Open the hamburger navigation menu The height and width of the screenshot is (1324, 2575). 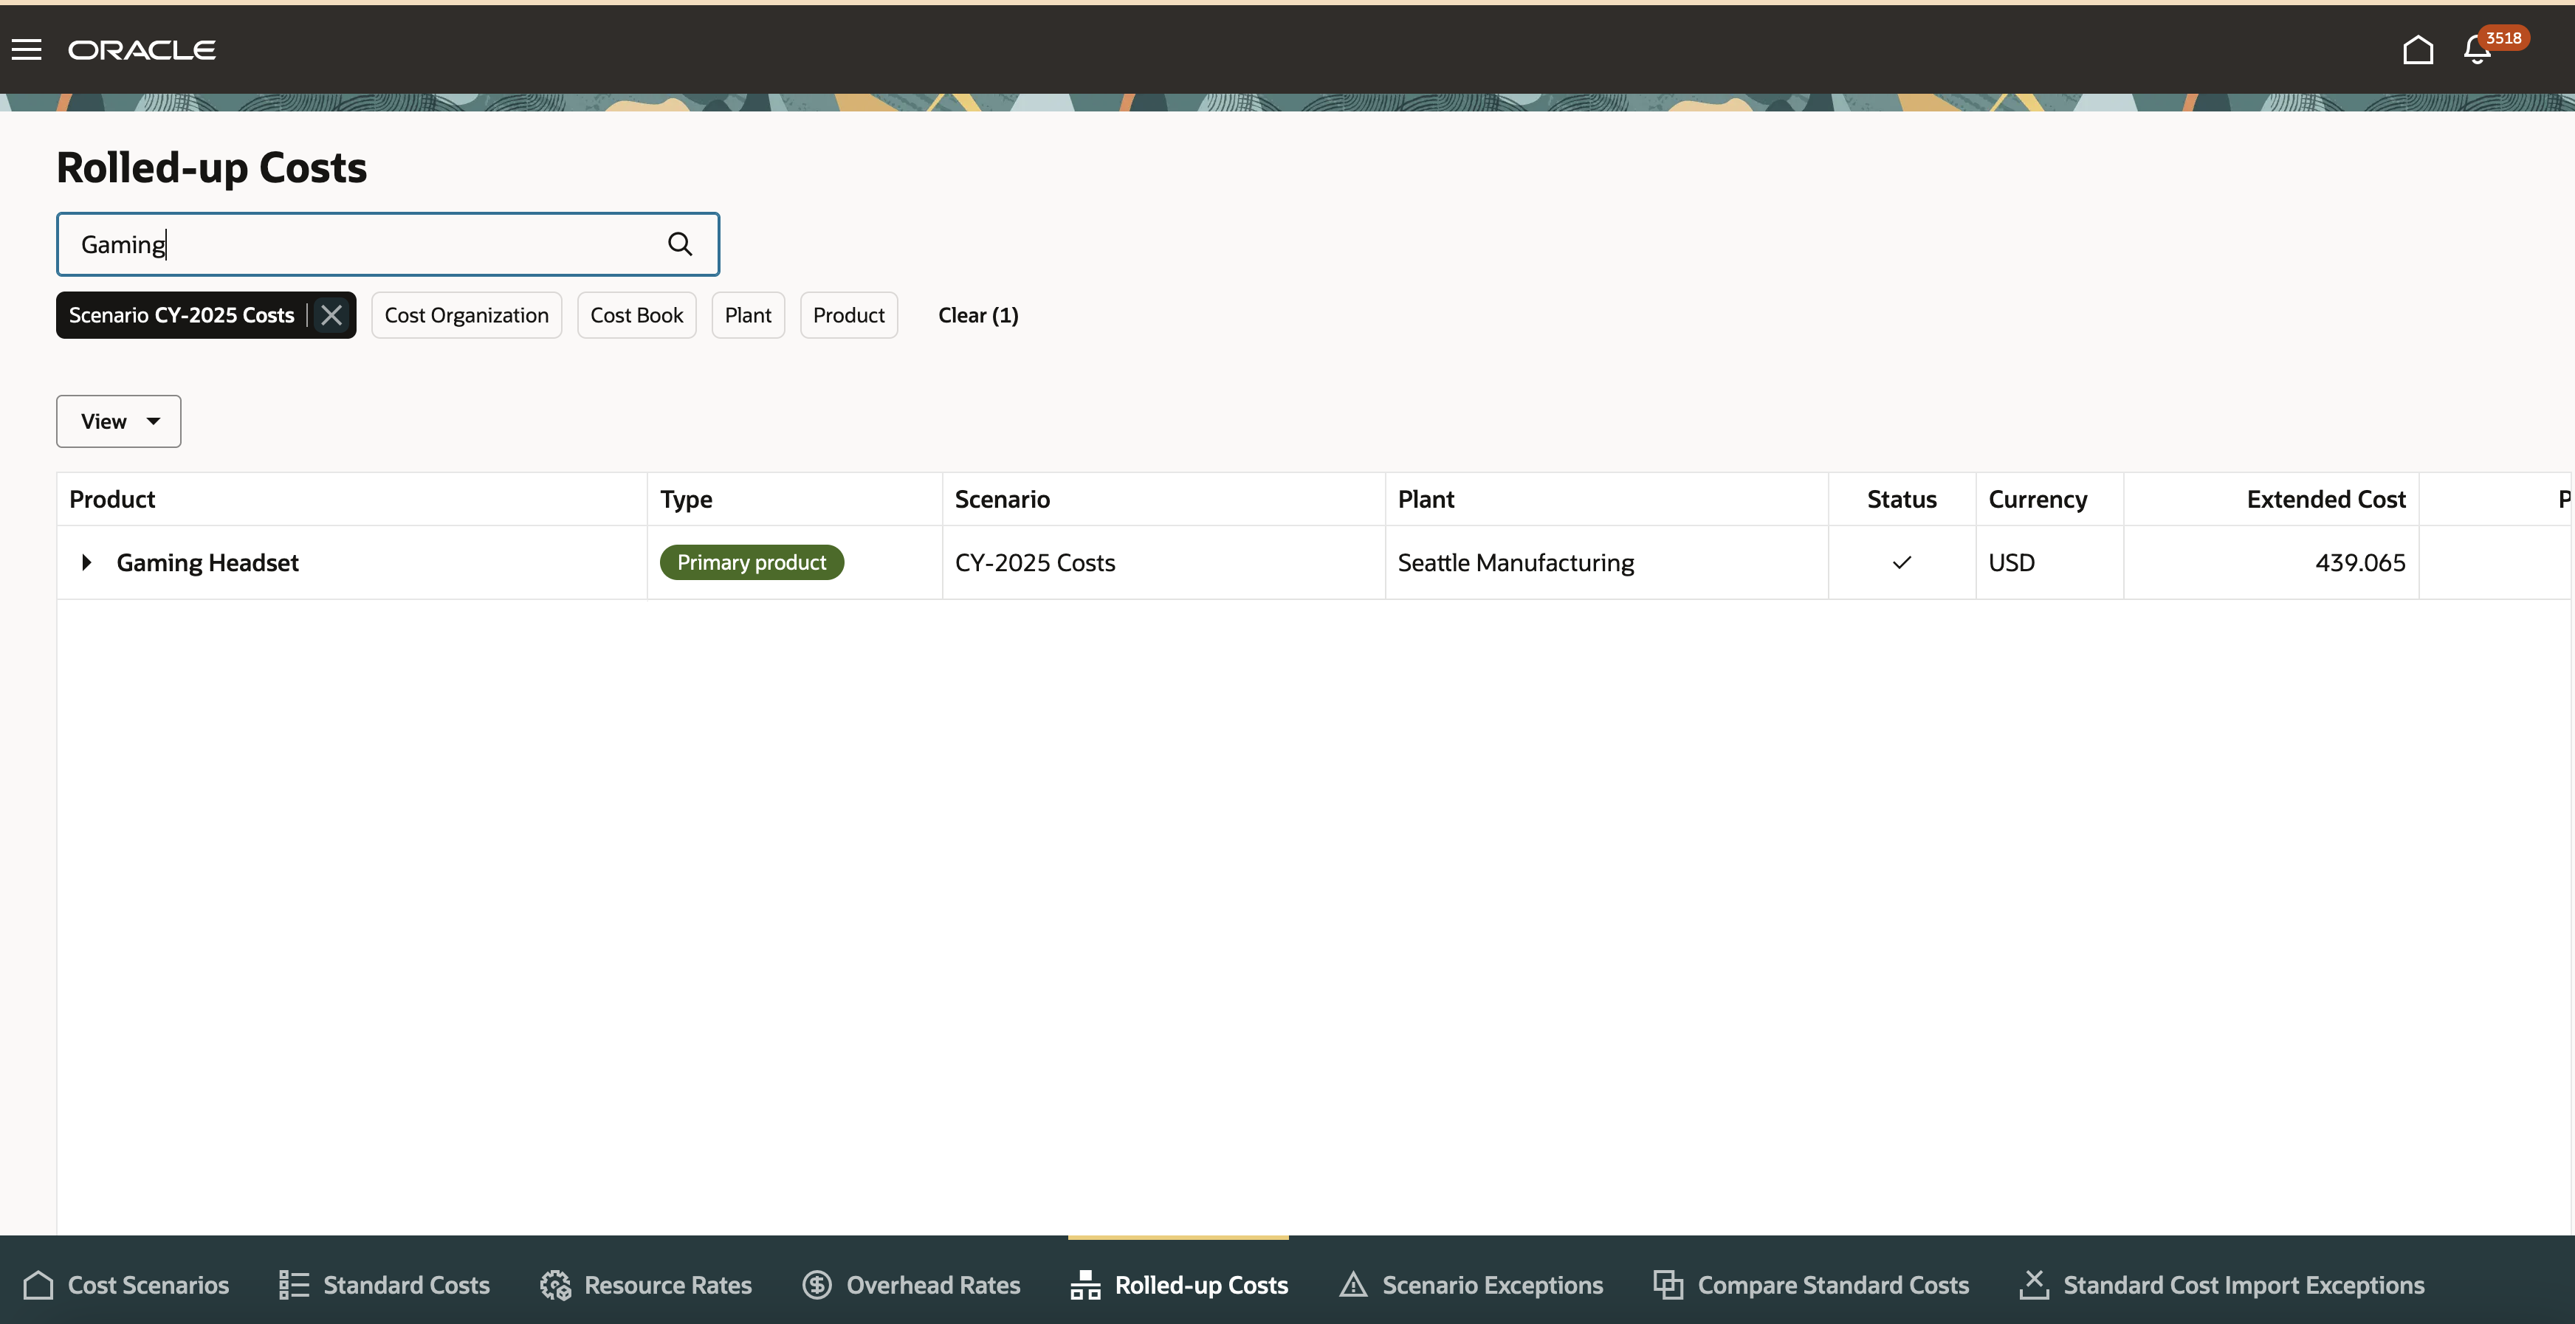pyautogui.click(x=27, y=50)
